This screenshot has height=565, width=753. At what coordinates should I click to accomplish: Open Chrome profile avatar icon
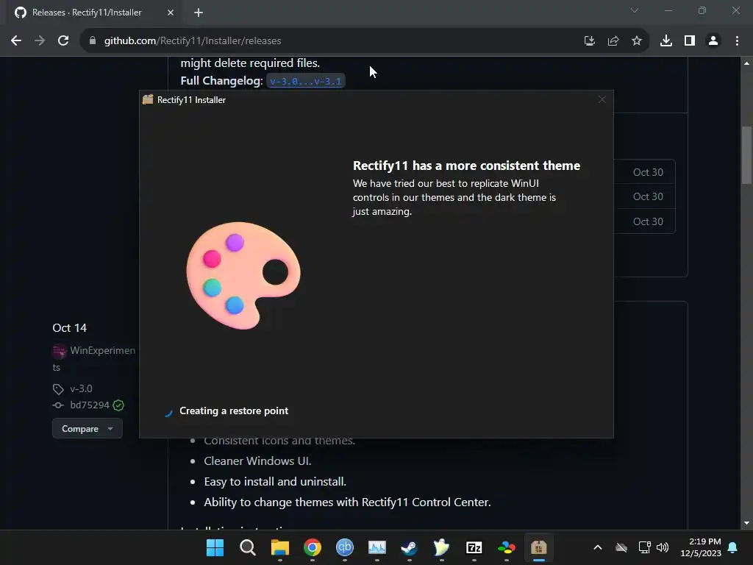tap(713, 41)
